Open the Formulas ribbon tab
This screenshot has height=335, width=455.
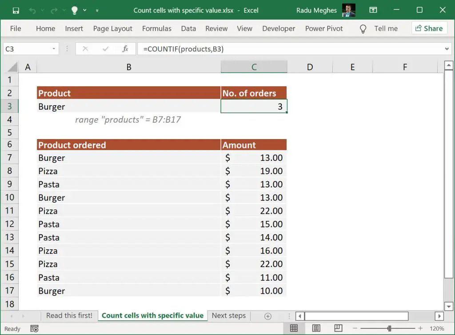(x=157, y=28)
